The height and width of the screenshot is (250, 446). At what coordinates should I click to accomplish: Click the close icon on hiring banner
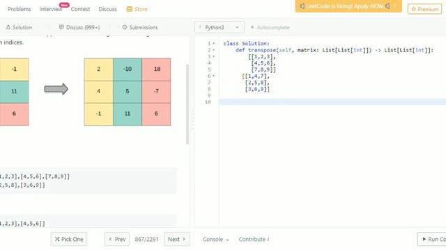pyautogui.click(x=395, y=6)
